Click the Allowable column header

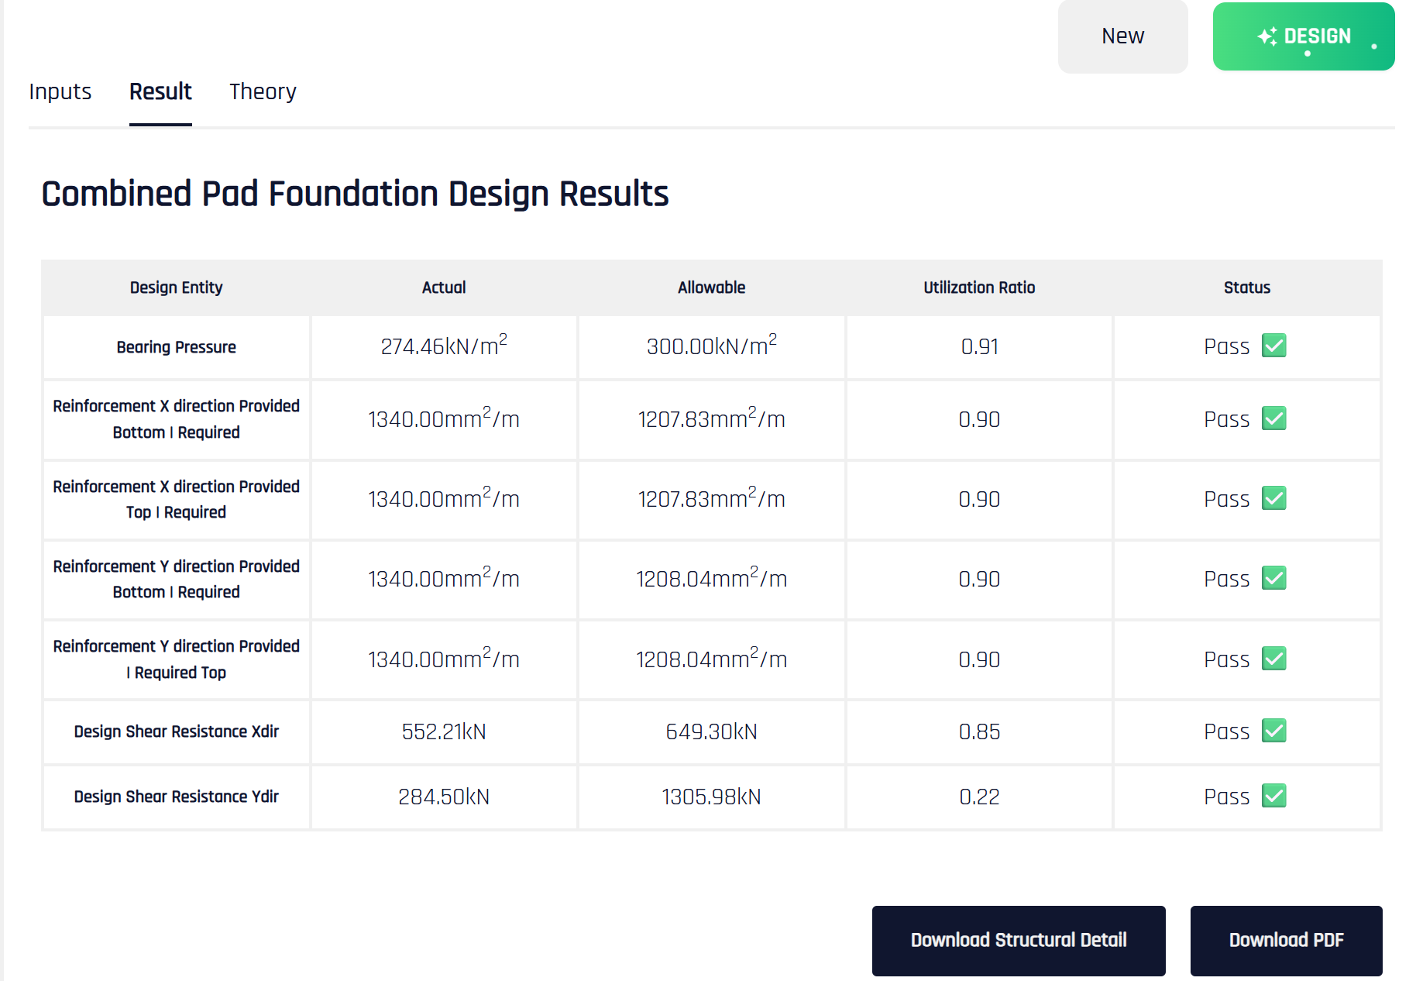[x=710, y=287]
